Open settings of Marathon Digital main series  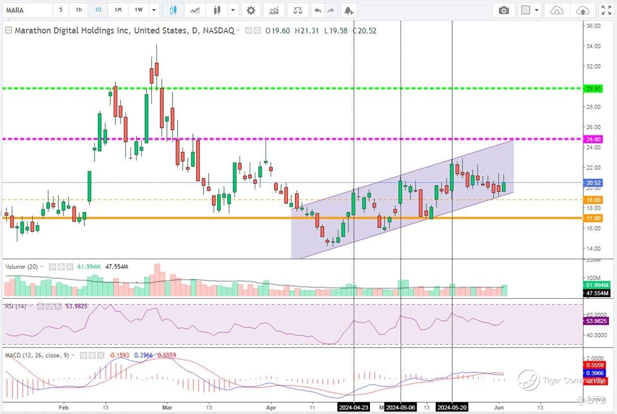(x=258, y=30)
